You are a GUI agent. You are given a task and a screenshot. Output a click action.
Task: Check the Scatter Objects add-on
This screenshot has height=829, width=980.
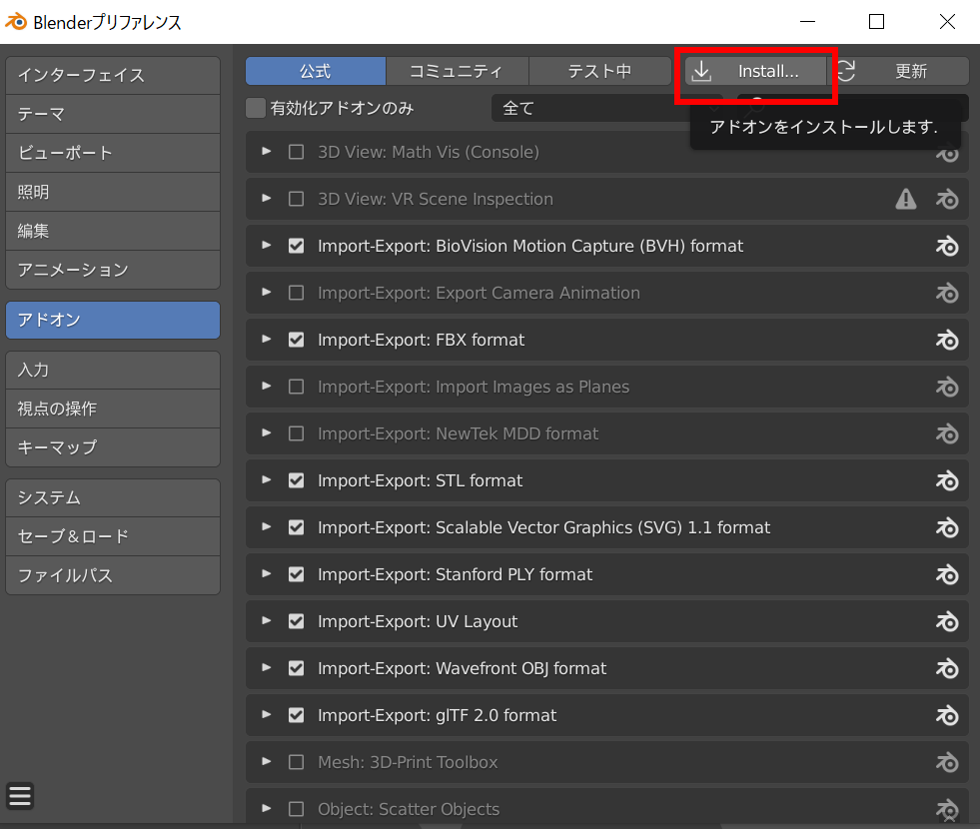297,809
